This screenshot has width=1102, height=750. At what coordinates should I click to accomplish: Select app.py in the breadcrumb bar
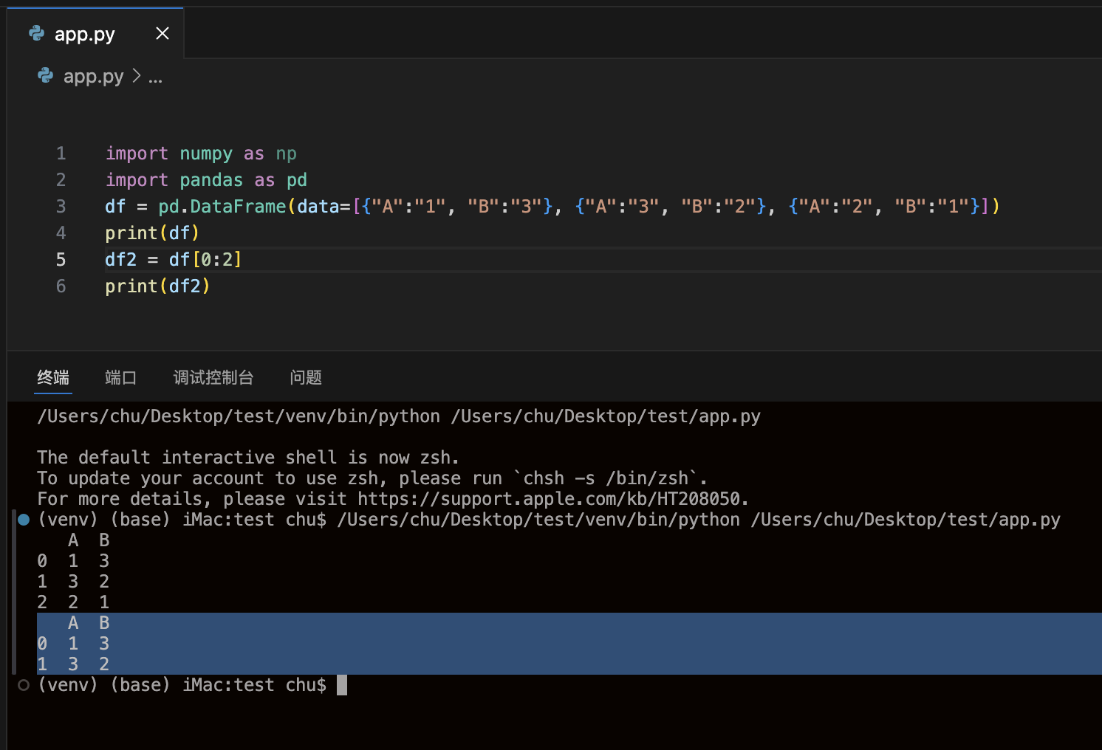tap(93, 77)
